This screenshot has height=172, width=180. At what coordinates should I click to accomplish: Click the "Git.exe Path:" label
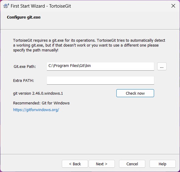[x=25, y=67]
